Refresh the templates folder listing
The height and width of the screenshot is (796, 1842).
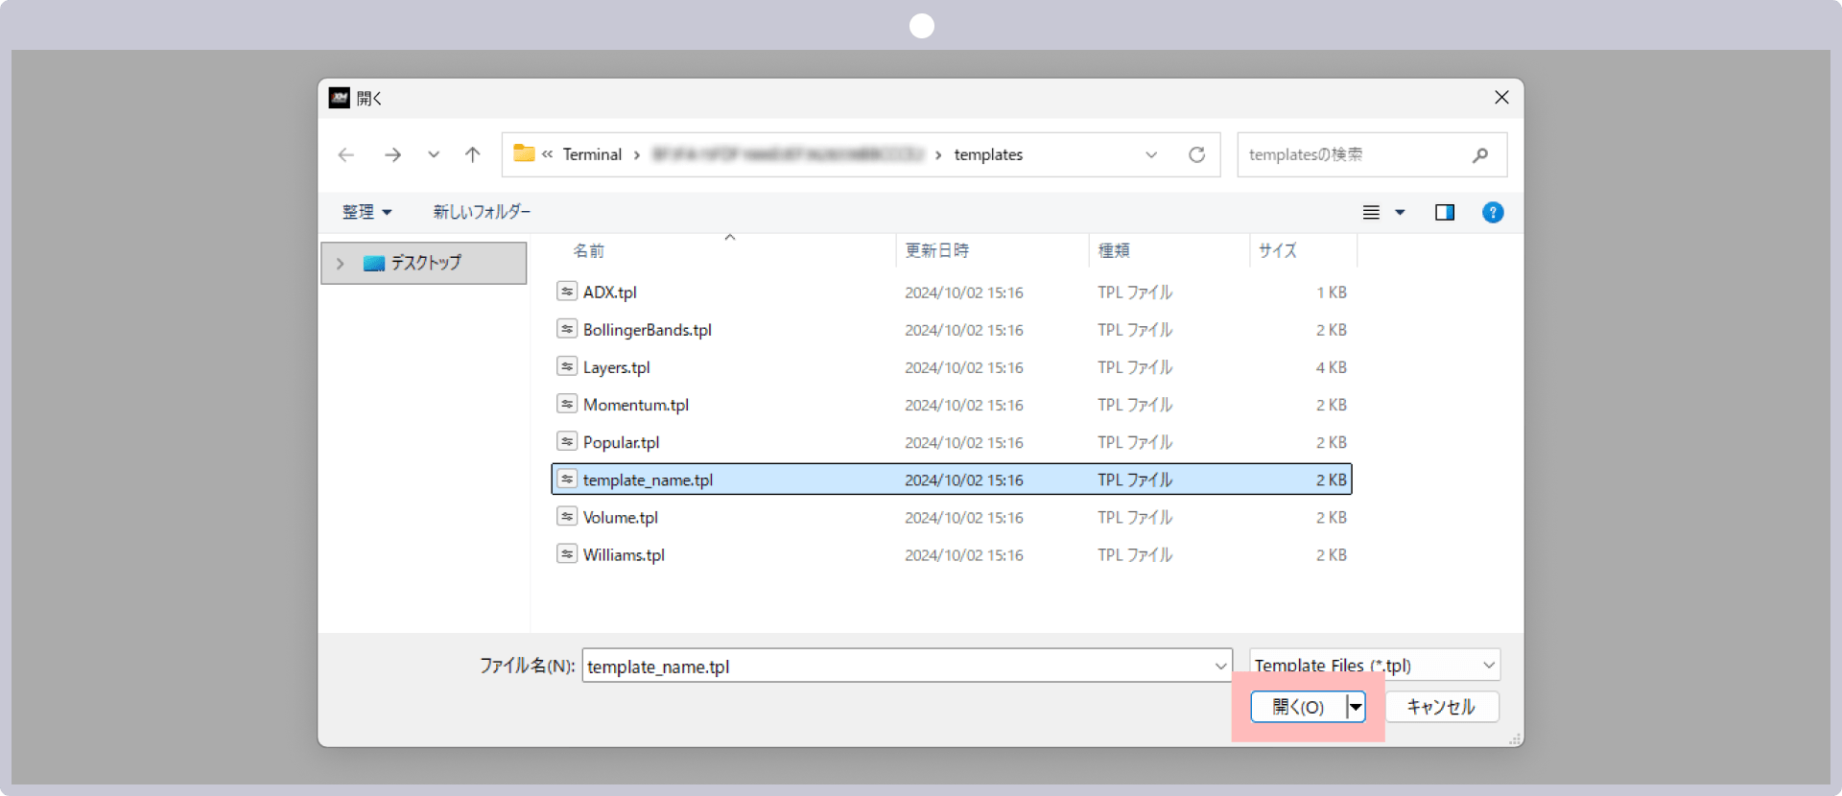pyautogui.click(x=1196, y=154)
